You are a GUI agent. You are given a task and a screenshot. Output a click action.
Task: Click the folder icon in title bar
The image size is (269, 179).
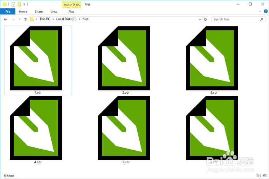(x=5, y=4)
